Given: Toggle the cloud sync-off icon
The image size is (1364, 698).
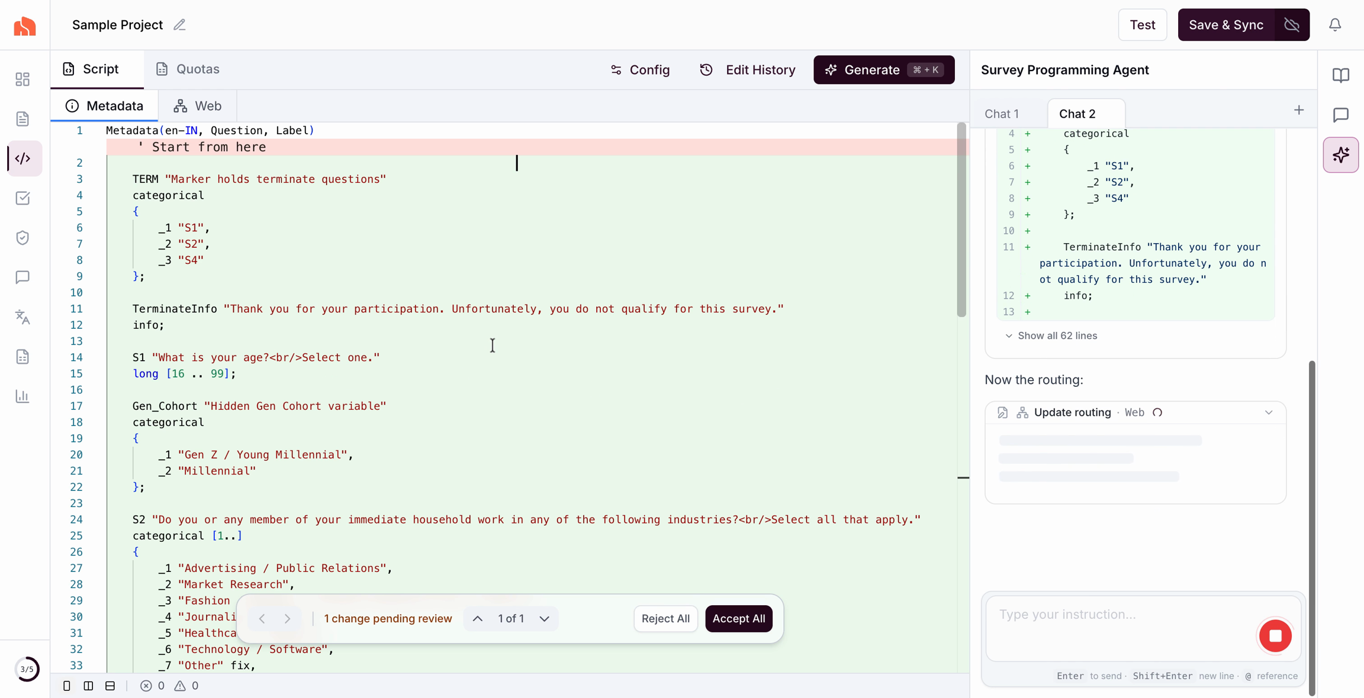Looking at the screenshot, I should pyautogui.click(x=1292, y=25).
